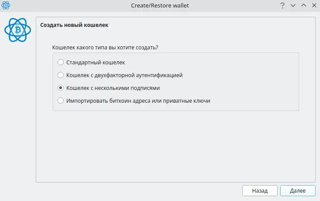Select the Стандартный кошелек radio circle
This screenshot has width=320, height=201.
(x=61, y=62)
